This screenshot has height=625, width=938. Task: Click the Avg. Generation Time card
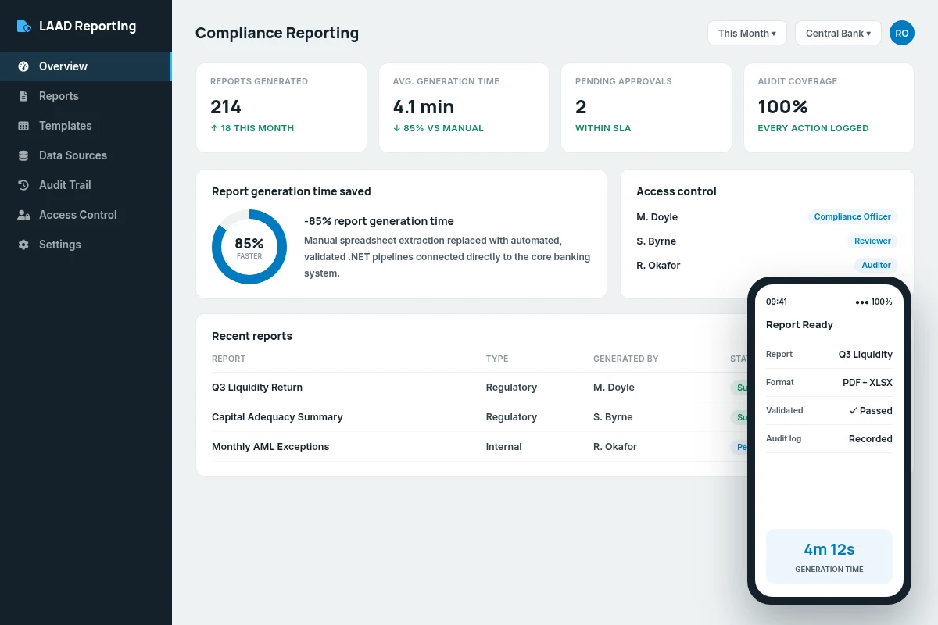464,108
